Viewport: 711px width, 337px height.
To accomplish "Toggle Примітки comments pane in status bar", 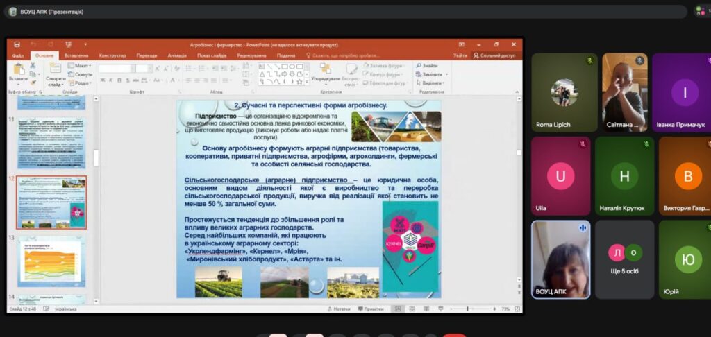I will tap(370, 309).
